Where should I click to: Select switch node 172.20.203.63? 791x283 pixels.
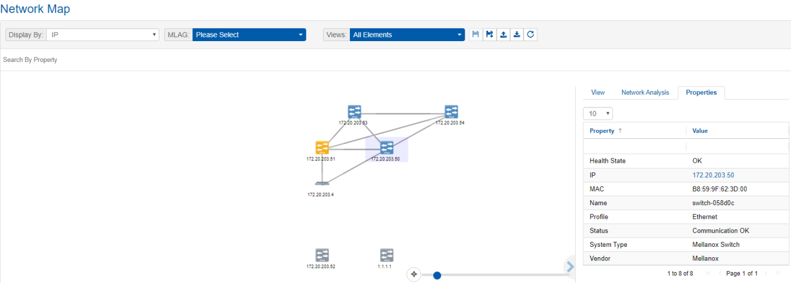[x=354, y=112]
